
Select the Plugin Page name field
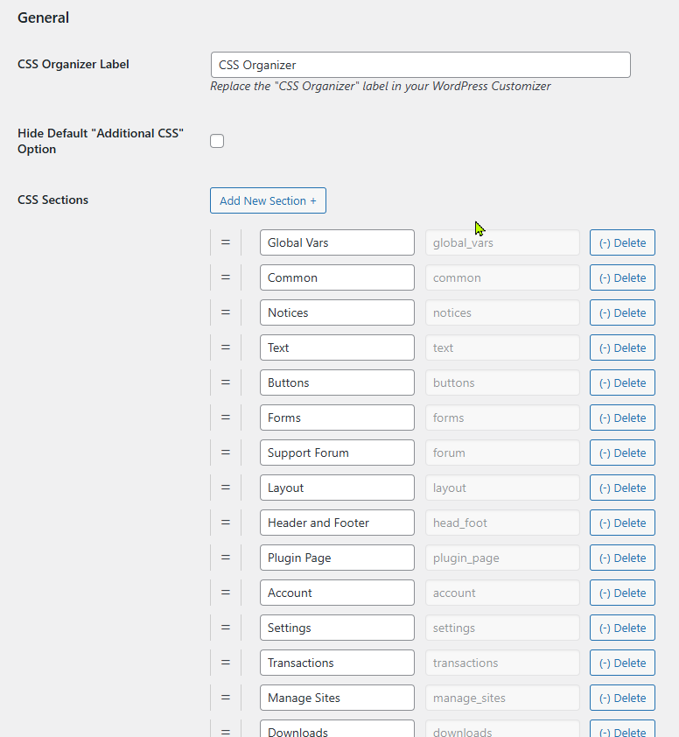point(337,558)
